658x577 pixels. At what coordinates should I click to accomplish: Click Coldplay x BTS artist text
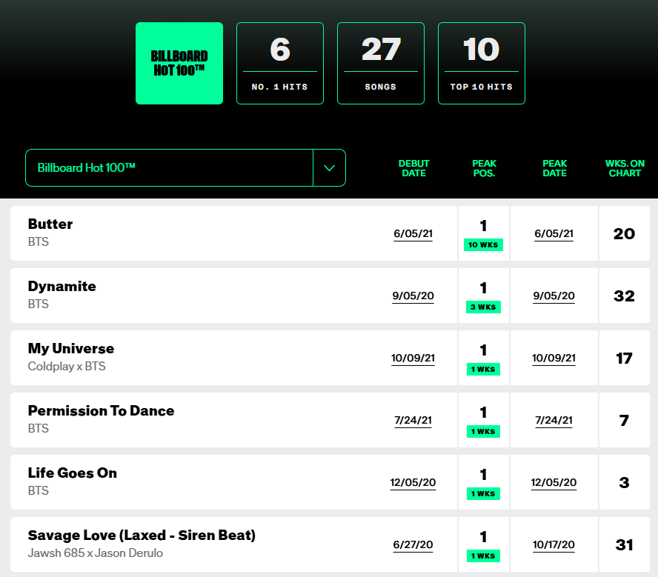coord(67,367)
